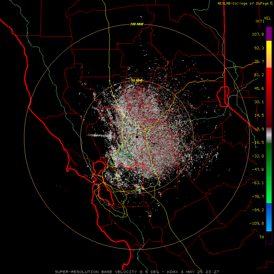Click the gray near-zero segment of the color bar
This screenshot has height=274, width=274.
[x=269, y=135]
